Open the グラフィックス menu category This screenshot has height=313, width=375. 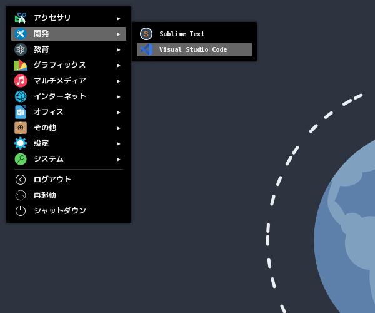coord(69,65)
